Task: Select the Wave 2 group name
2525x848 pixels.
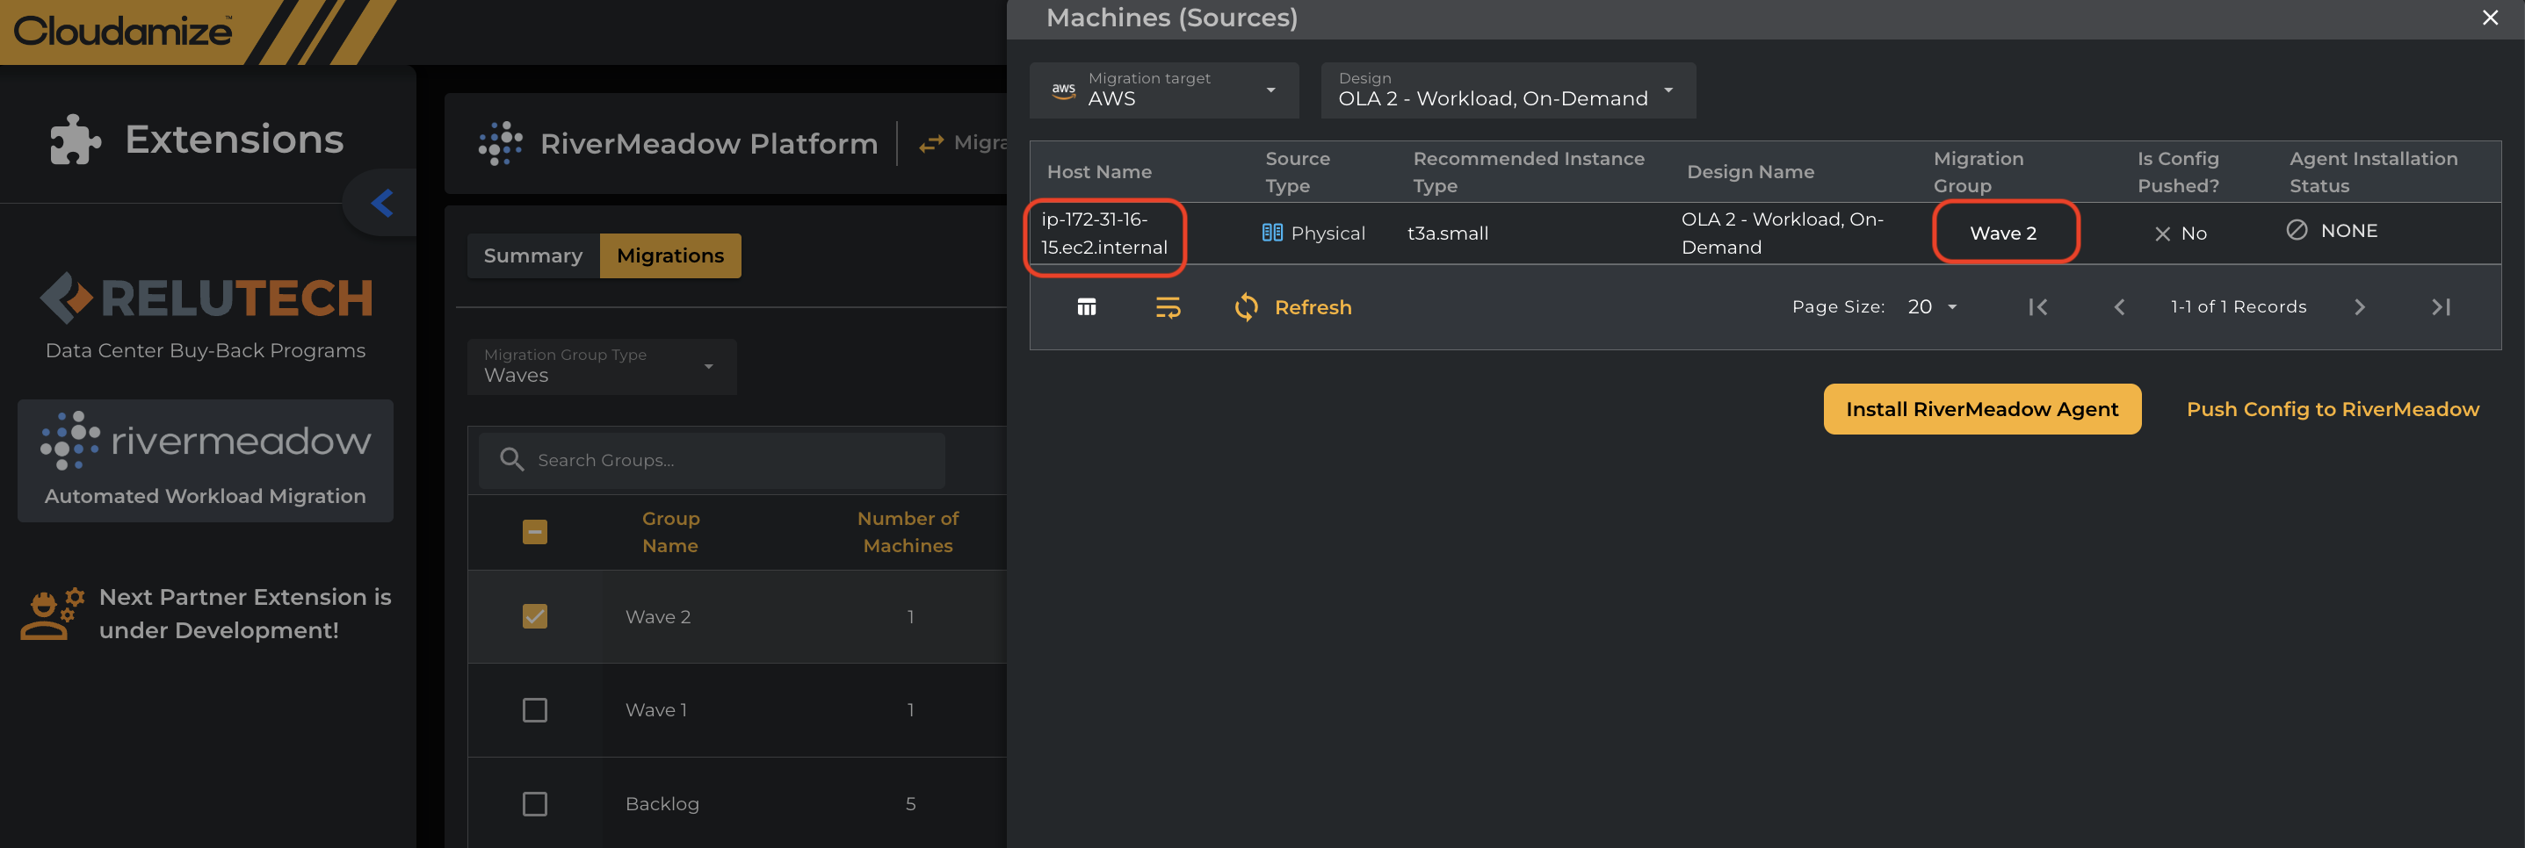Action: pyautogui.click(x=658, y=617)
